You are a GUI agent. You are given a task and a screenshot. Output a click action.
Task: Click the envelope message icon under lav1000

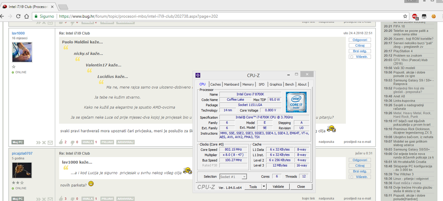point(50,143)
